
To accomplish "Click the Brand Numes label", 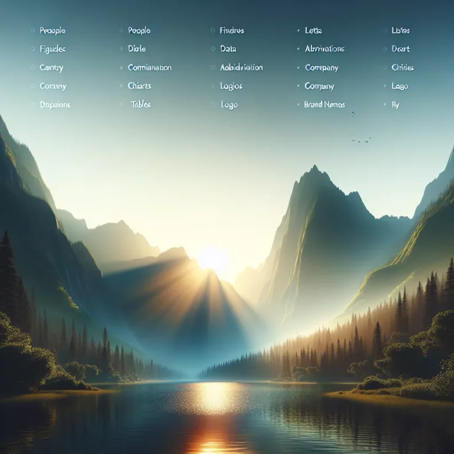I will (325, 105).
